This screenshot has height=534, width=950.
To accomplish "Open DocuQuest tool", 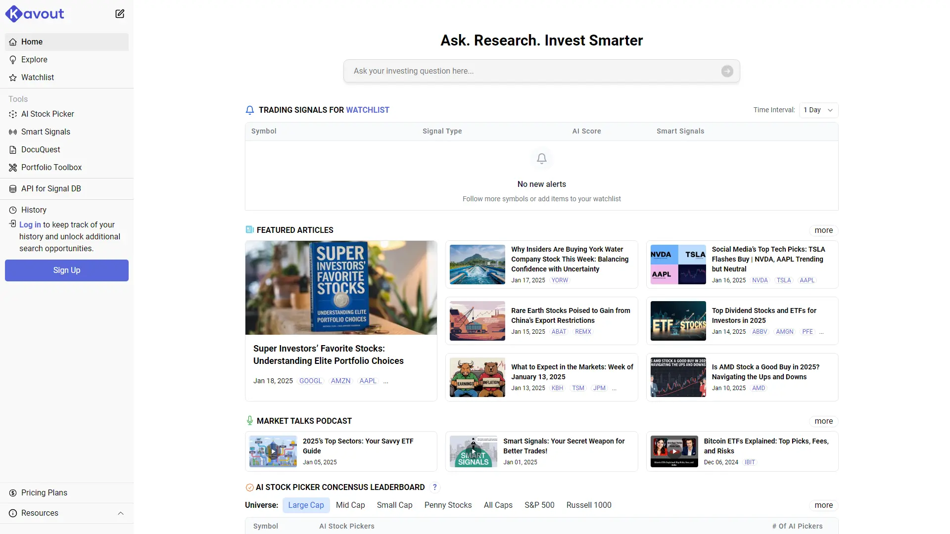I will pyautogui.click(x=41, y=150).
